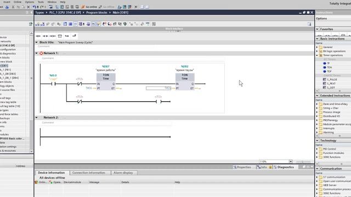Switch to the Connection information tab

pos(89,173)
